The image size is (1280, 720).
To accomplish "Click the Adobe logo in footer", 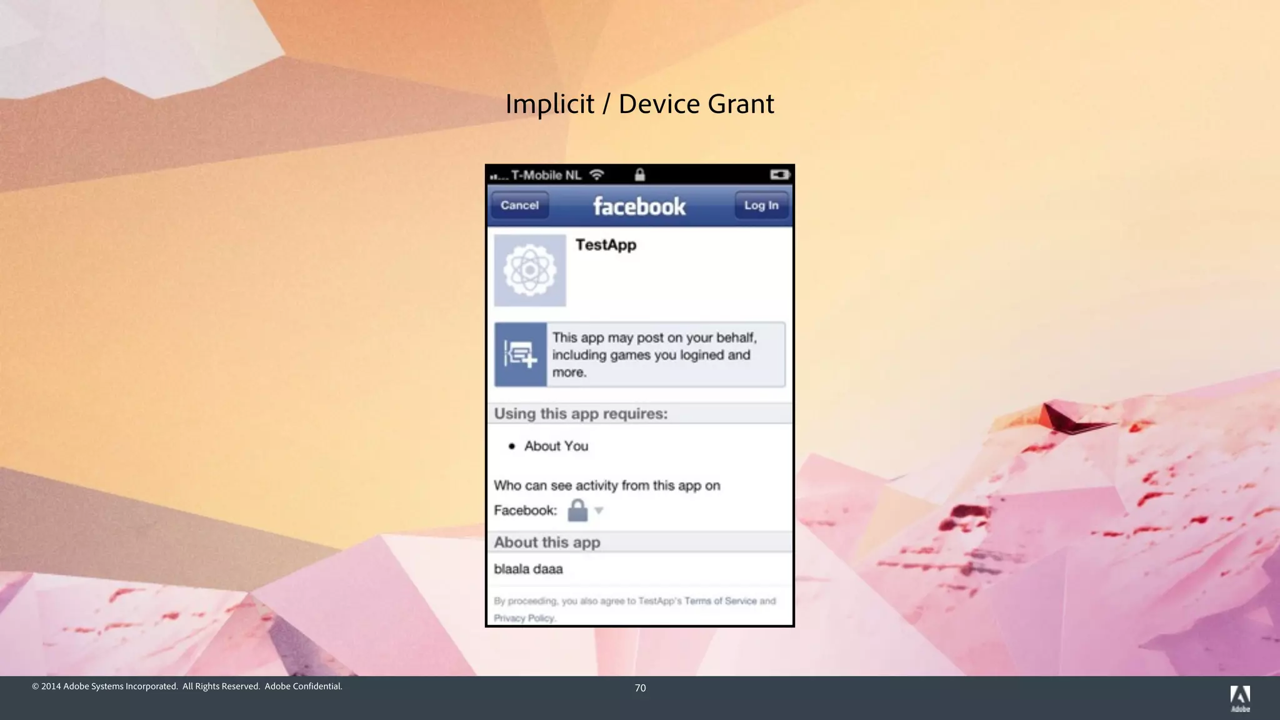I will pos(1240,698).
